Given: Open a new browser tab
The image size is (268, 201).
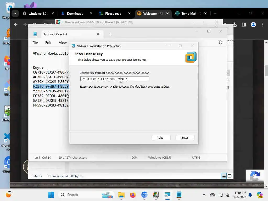Looking at the screenshot, I should (x=215, y=13).
